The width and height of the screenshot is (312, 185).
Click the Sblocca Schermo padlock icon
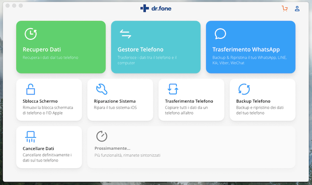coord(31,89)
